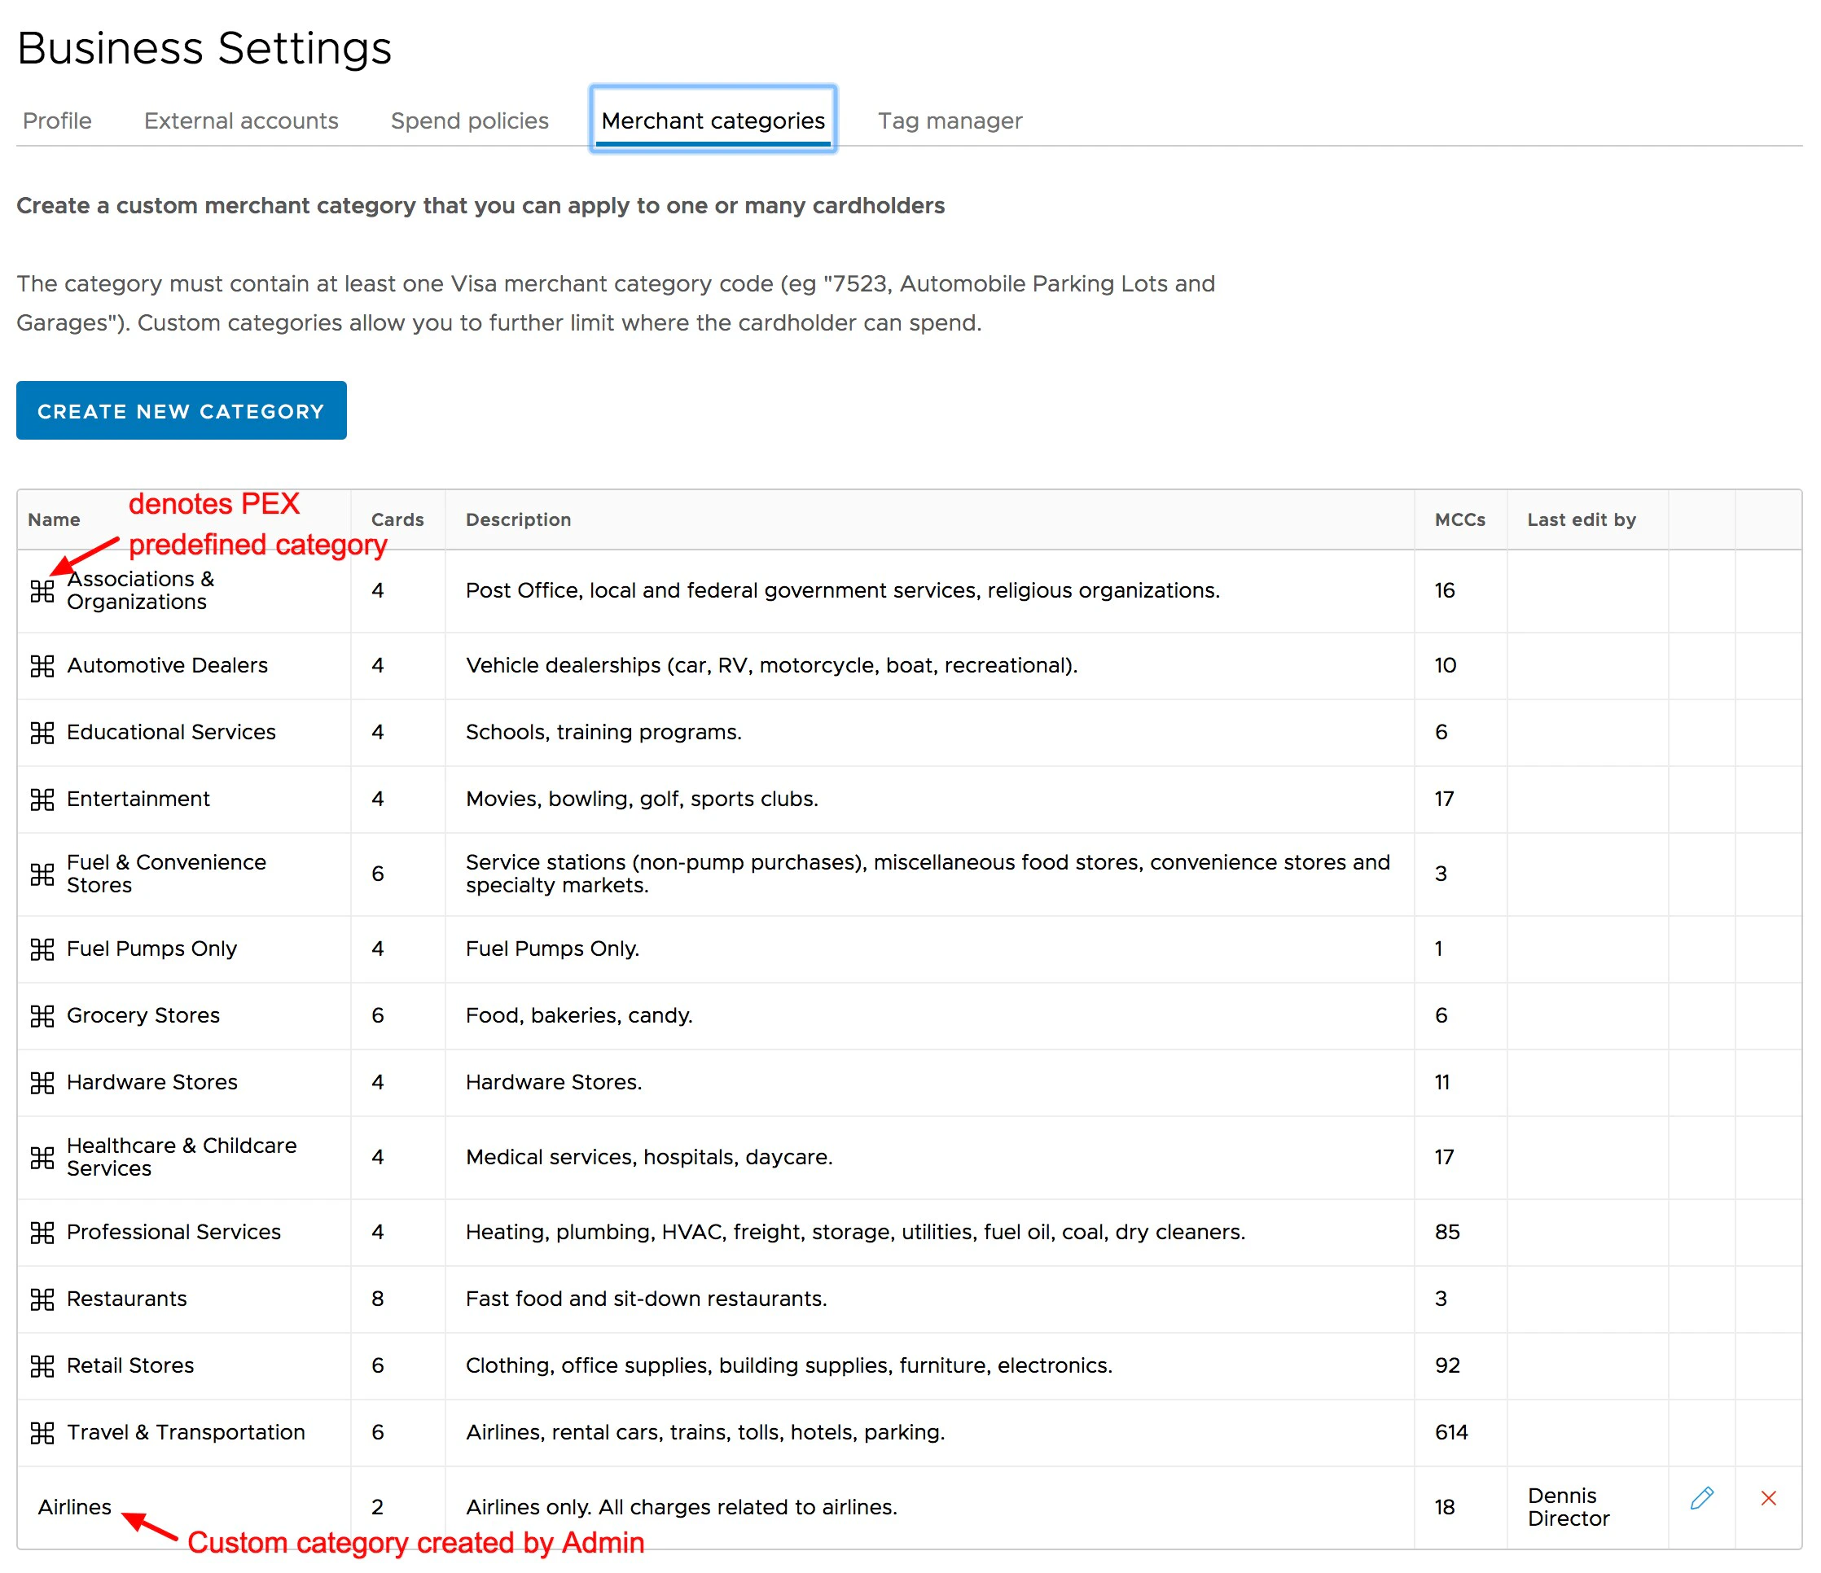Click predefined icon beside Restaurants
Viewport: 1821px width, 1573px height.
coord(42,1299)
